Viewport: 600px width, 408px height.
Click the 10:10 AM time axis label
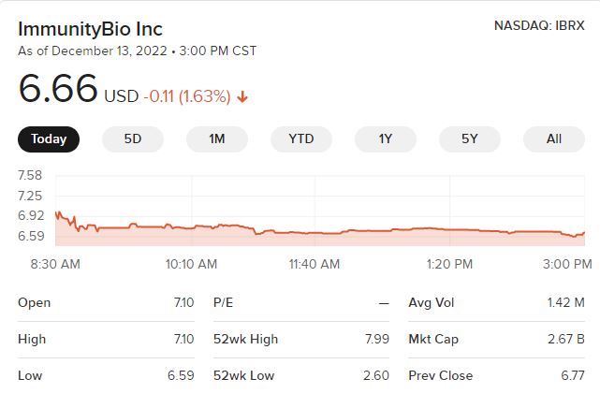[x=191, y=264]
